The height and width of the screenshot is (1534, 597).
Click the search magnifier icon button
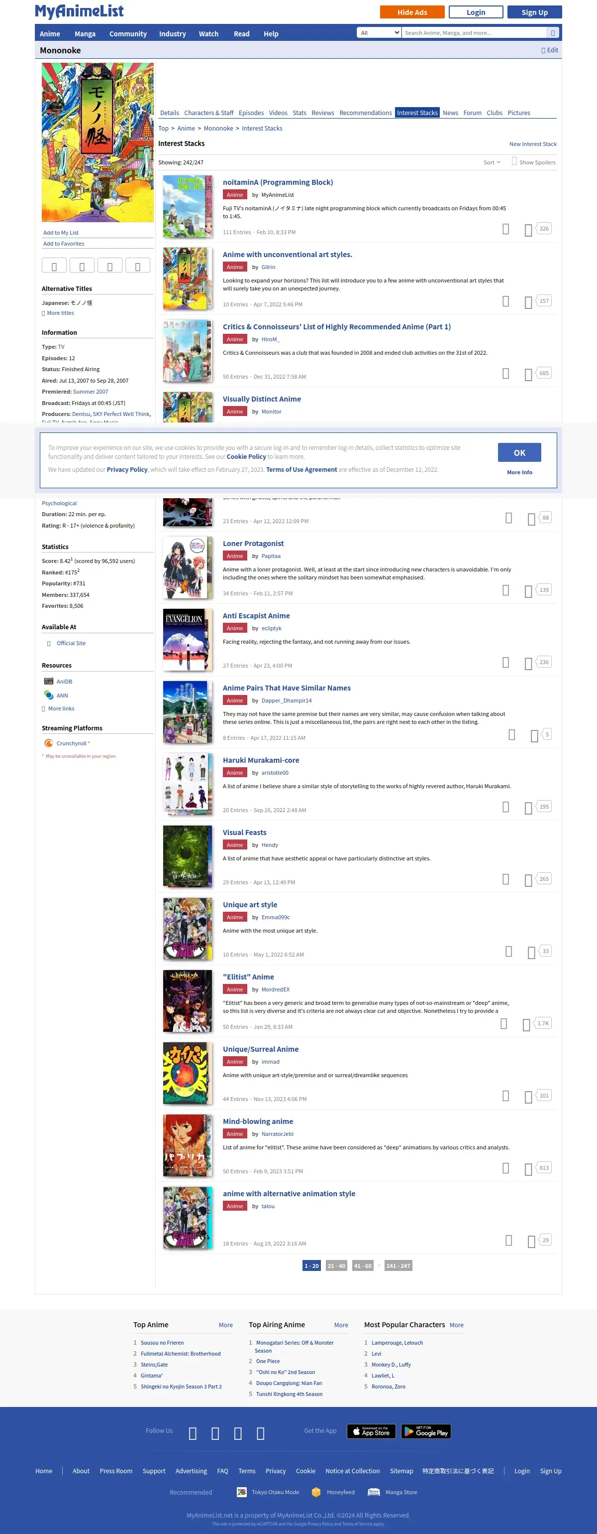coord(552,33)
